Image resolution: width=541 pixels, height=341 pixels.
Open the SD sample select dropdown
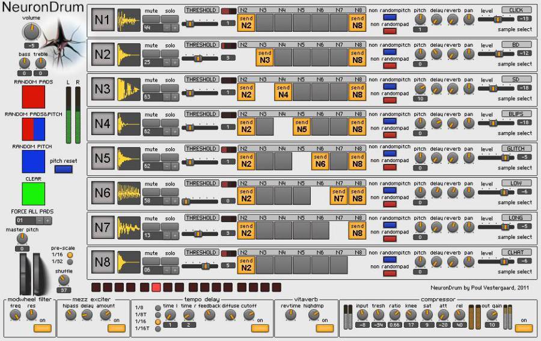(x=516, y=79)
